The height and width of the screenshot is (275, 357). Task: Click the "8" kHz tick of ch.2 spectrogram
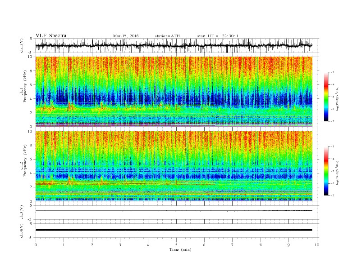(32, 145)
